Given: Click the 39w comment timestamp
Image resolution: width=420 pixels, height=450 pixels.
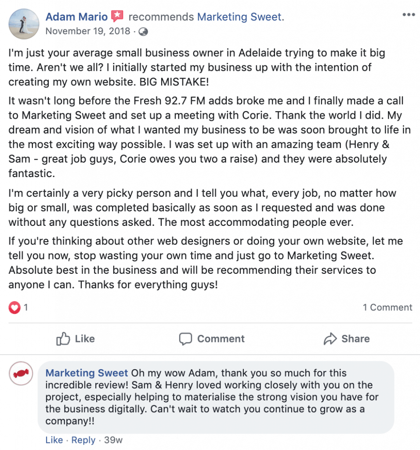Looking at the screenshot, I should pyautogui.click(x=113, y=440).
